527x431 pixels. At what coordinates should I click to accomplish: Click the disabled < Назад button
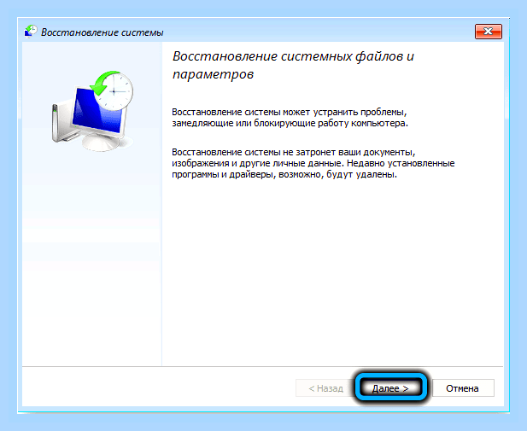[x=325, y=388]
